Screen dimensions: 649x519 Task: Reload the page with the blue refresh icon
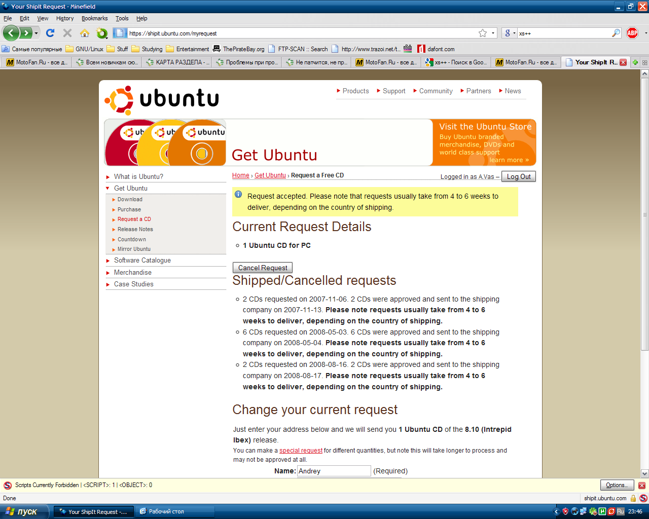[x=50, y=33]
